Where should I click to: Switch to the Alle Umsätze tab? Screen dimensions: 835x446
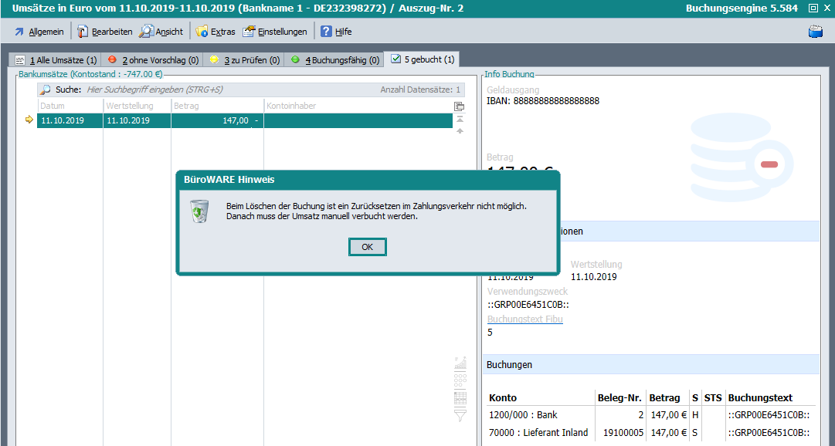pyautogui.click(x=56, y=59)
